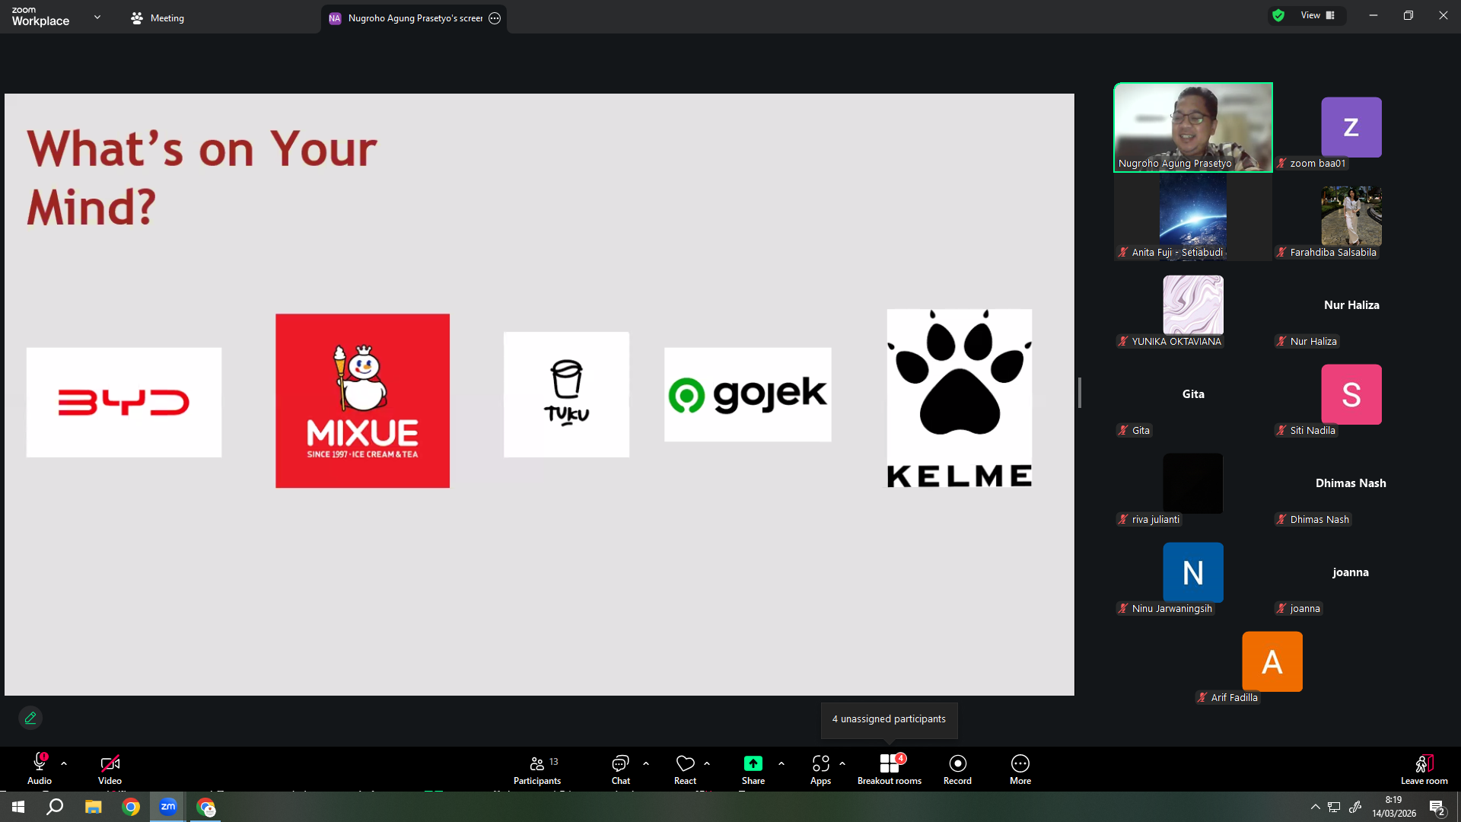Select Siti Nadila's participant tile

pyautogui.click(x=1351, y=394)
